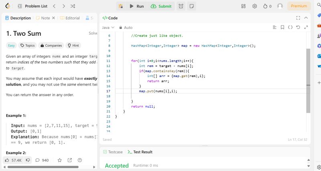Screen dimensions: 321x171
Task: Collapse the Code panel with chevron
Action: [x=306, y=18]
